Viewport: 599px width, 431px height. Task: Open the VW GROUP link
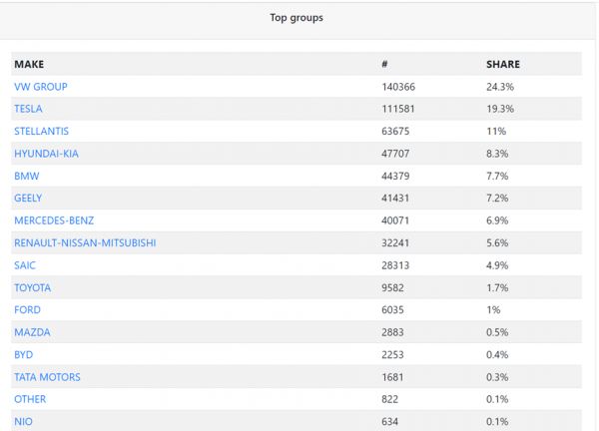[x=41, y=87]
